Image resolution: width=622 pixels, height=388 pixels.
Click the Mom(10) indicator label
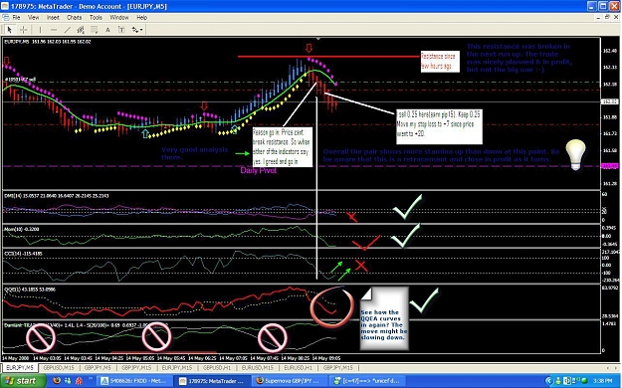click(x=22, y=229)
